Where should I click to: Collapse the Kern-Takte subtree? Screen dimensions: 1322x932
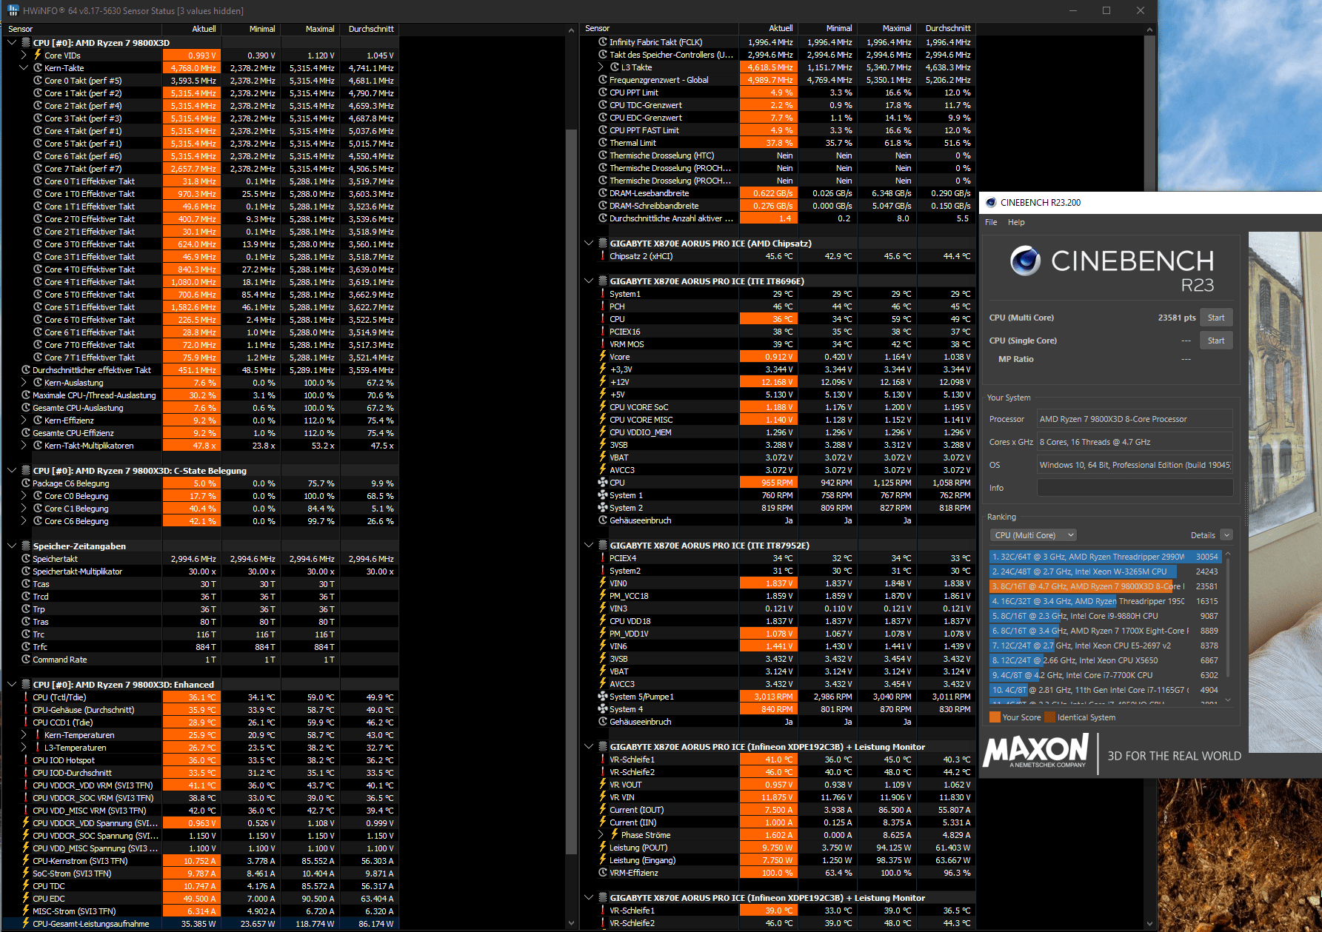click(24, 67)
